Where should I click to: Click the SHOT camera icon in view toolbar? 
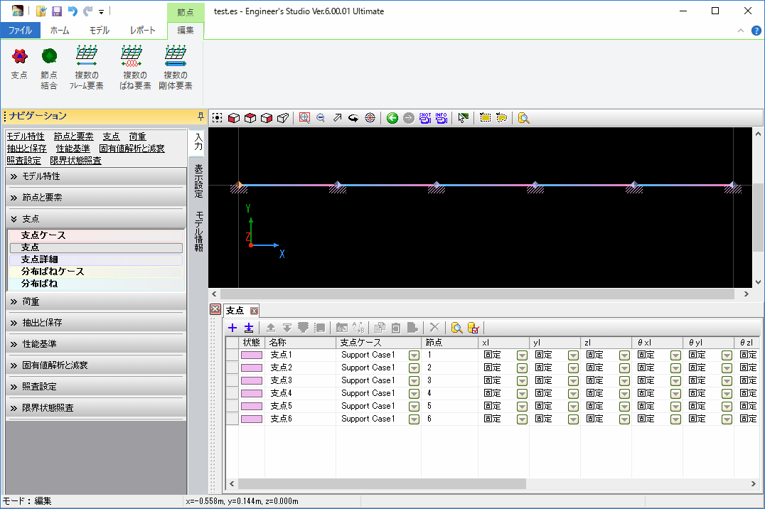coord(425,118)
